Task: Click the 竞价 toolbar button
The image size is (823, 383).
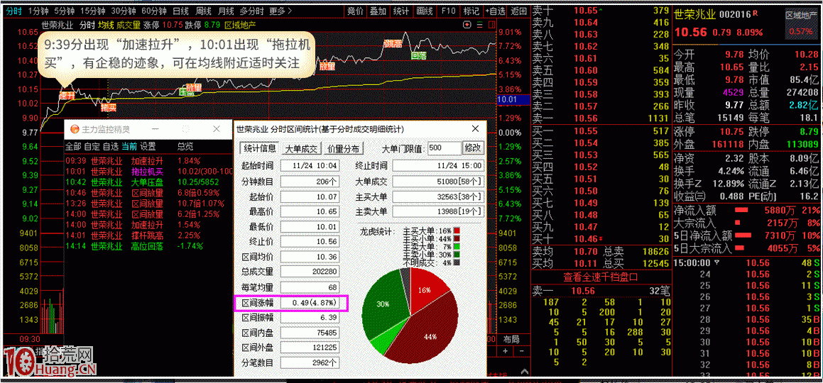Action: point(355,11)
